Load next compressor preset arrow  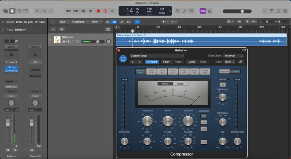click(x=140, y=62)
